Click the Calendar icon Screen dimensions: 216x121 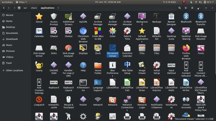(39, 31)
